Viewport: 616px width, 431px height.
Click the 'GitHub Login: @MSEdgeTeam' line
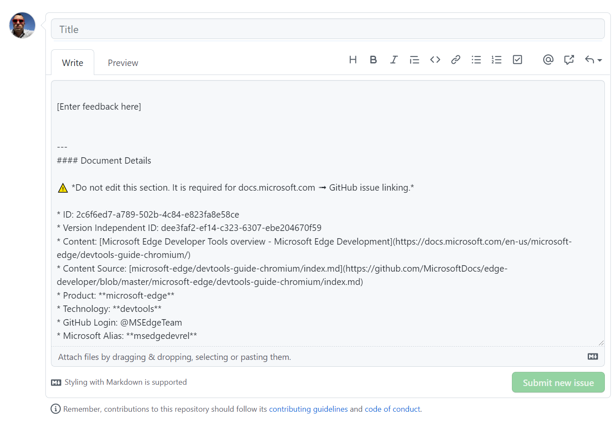coord(120,323)
